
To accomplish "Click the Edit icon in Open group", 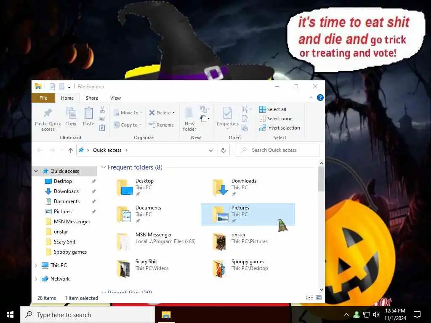I will click(245, 119).
